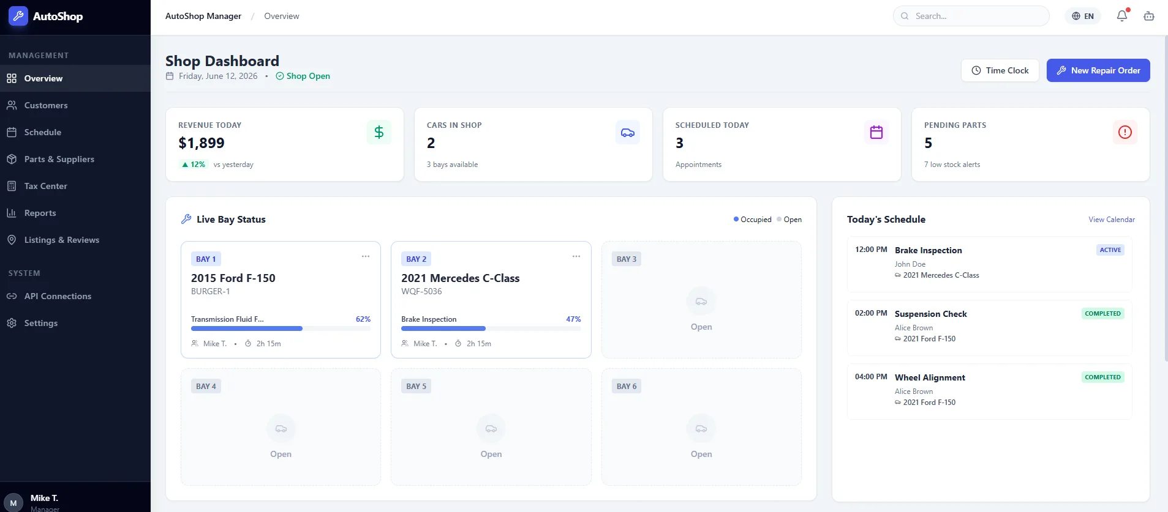The width and height of the screenshot is (1168, 512).
Task: Click the 7 low stock alerts text
Action: tap(952, 165)
